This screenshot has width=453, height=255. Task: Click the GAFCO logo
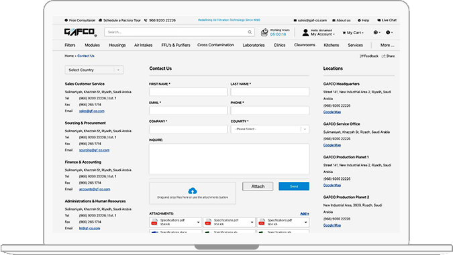(x=81, y=32)
